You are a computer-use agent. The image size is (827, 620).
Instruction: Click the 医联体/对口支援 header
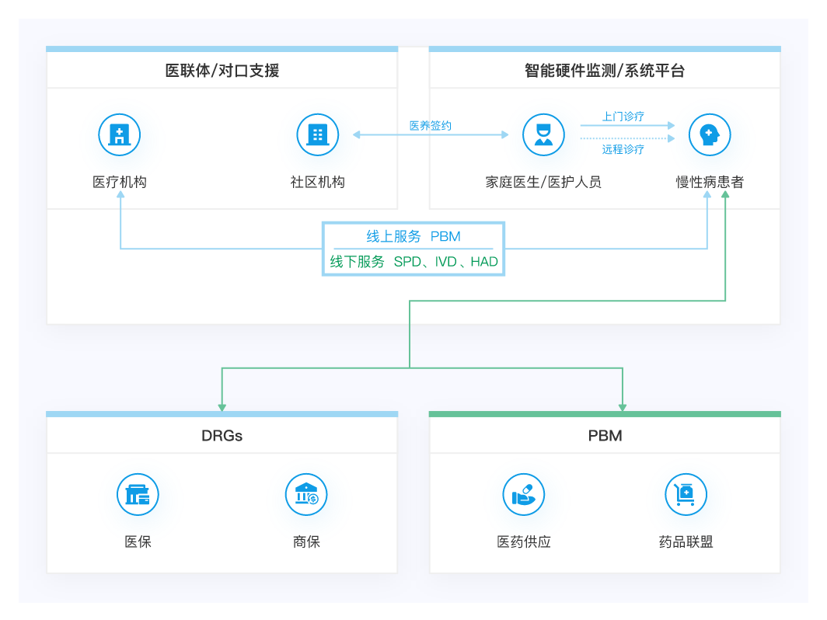[222, 70]
